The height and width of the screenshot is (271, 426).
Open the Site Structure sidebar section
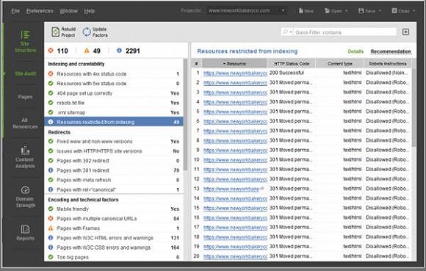(x=25, y=41)
